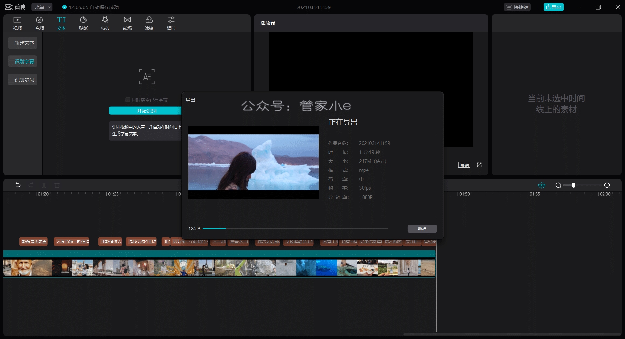The image size is (625, 339).
Task: Click the 开始识别 start recognition button
Action: 145,111
